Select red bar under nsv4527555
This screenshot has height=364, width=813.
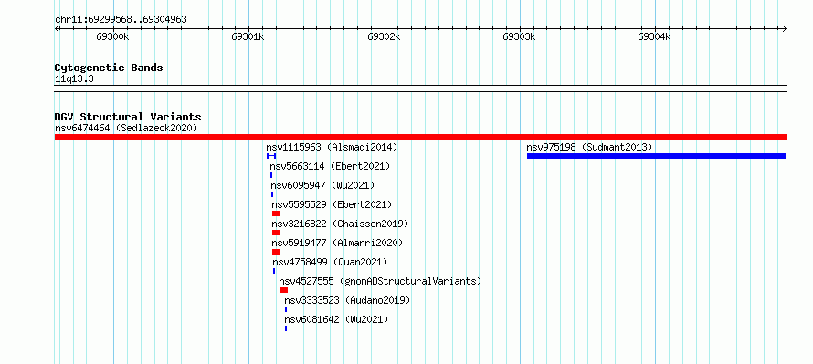(283, 290)
